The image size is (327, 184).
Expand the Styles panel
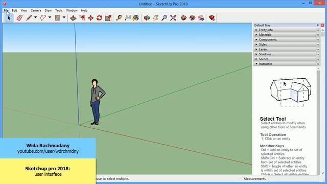287,44
